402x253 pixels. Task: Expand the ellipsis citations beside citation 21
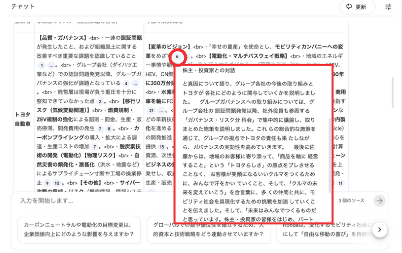tap(161, 111)
